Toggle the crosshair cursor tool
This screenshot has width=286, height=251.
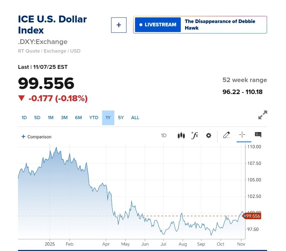tap(242, 135)
